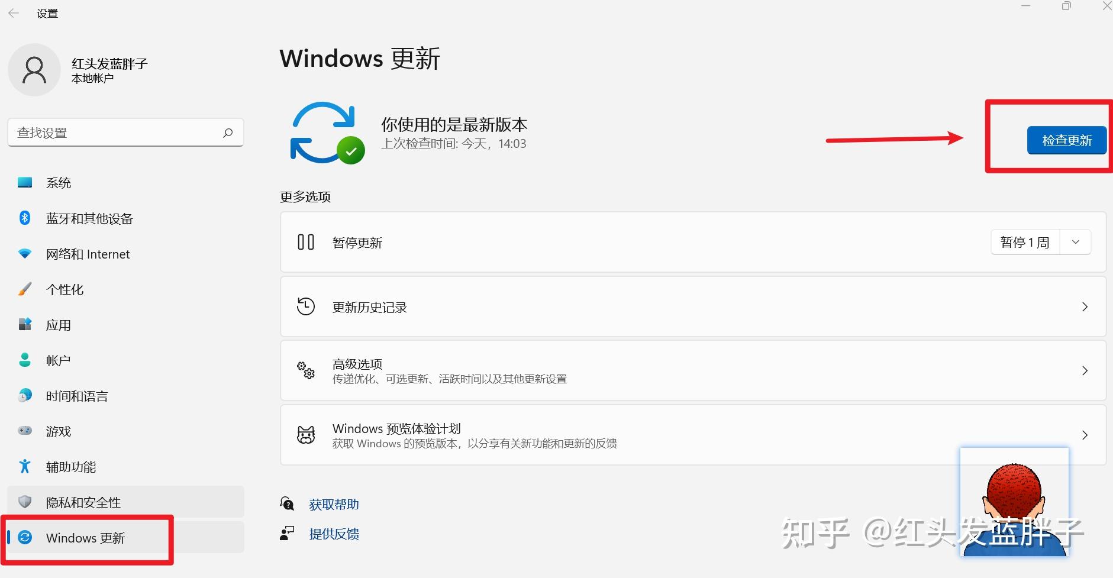
Task: Click the large update sync status icon
Action: pyautogui.click(x=327, y=133)
